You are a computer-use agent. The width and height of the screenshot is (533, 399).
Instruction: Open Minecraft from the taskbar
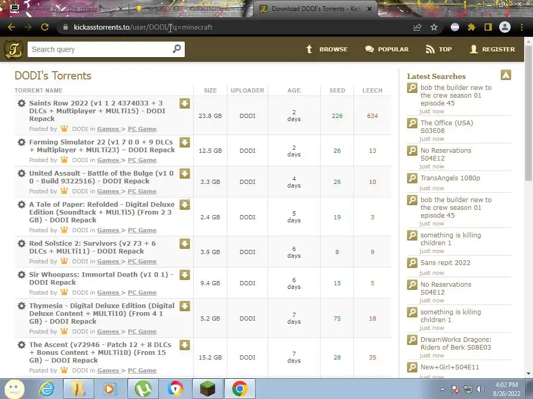pos(207,389)
